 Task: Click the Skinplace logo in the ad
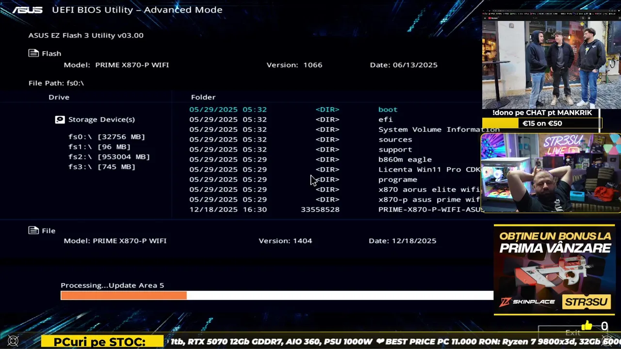[x=528, y=302]
